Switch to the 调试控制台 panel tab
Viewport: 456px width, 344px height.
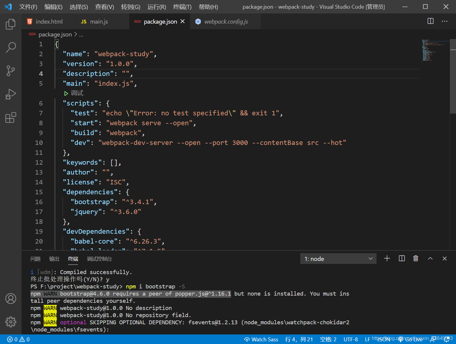tap(99, 259)
